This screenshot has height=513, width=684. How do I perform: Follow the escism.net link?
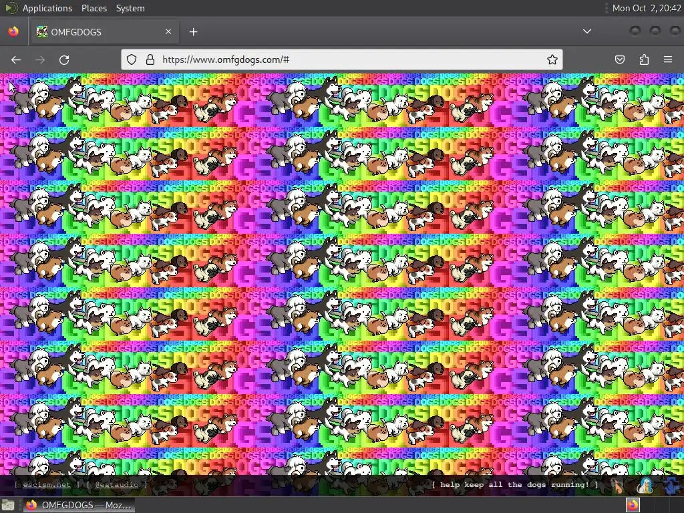(46, 484)
